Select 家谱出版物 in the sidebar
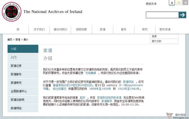Screen dimensions: 189x119 (23, 100)
